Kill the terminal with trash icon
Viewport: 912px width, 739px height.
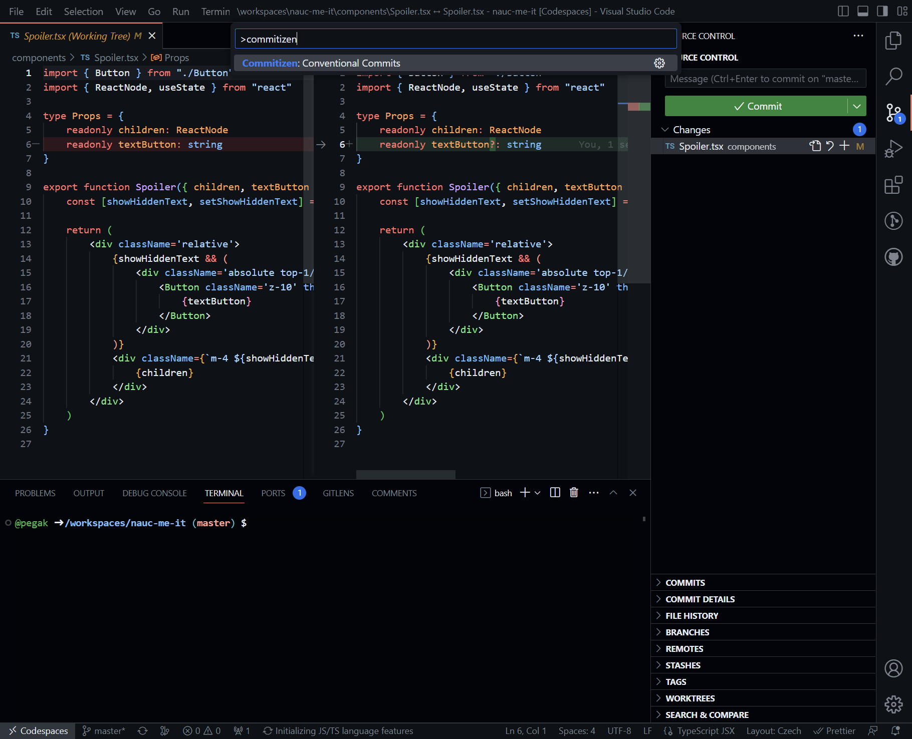[574, 493]
